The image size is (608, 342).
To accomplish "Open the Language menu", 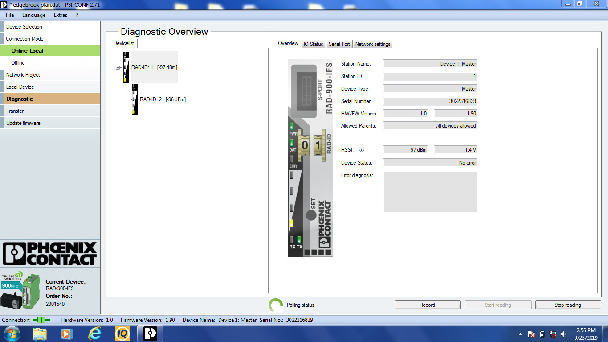I will pos(34,15).
